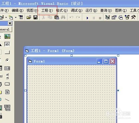Open the 格式(O) format menu
The width and height of the screenshot is (139, 123).
click(x=62, y=11)
